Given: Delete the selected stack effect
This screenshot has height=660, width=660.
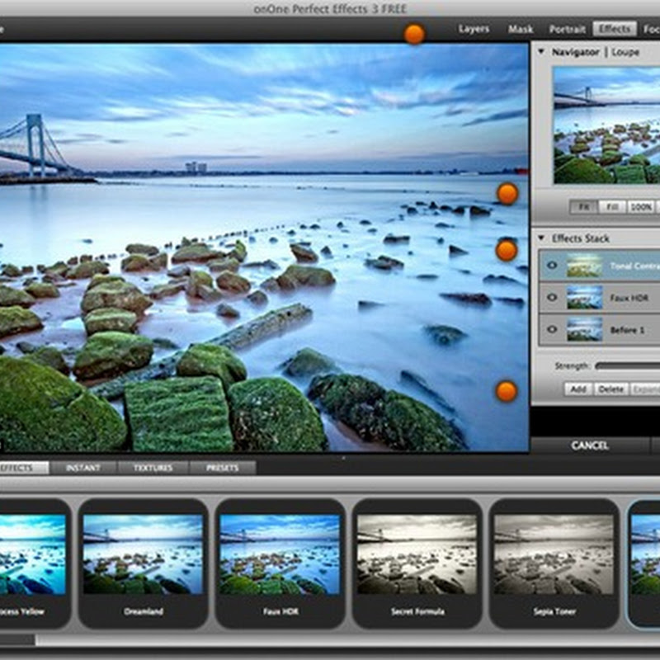Looking at the screenshot, I should [610, 389].
